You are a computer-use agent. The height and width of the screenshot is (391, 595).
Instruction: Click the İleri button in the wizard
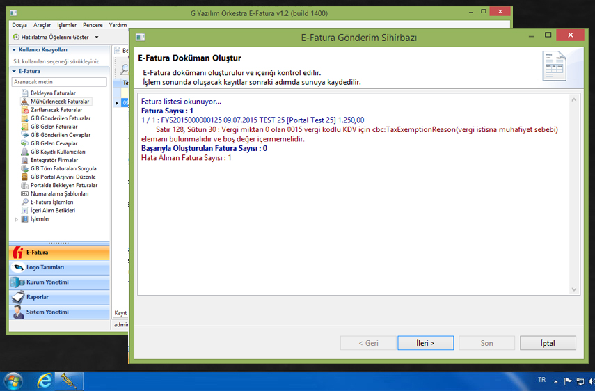[x=425, y=343]
